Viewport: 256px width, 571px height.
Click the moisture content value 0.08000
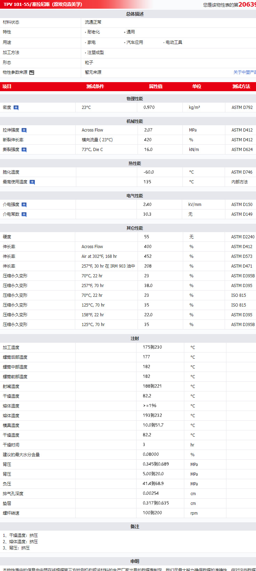(x=151, y=454)
